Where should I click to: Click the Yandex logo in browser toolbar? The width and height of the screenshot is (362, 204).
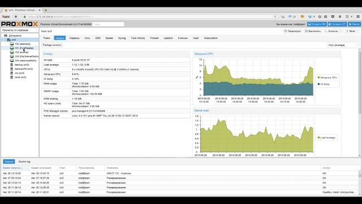pos(6,16)
